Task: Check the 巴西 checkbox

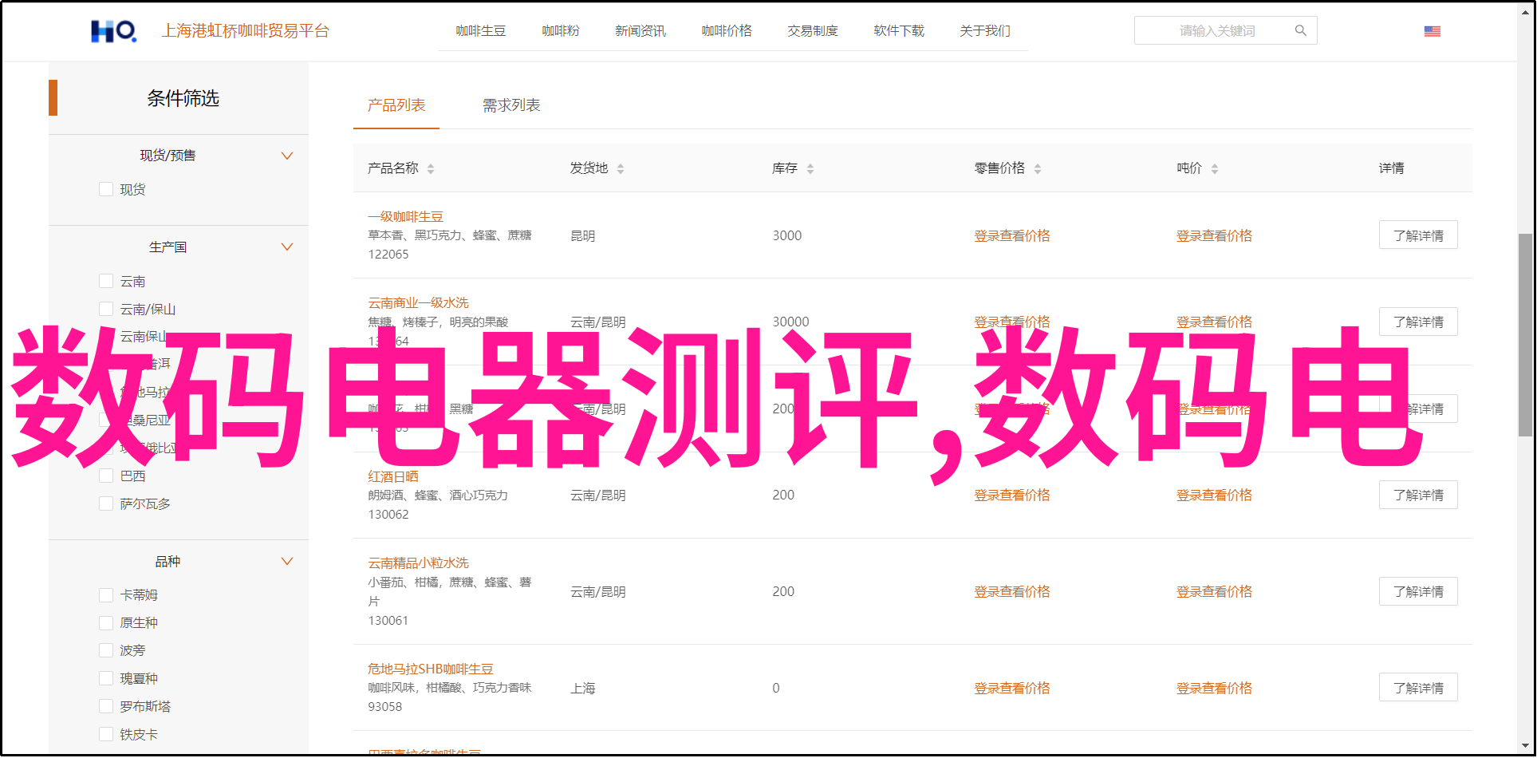Action: pos(106,476)
